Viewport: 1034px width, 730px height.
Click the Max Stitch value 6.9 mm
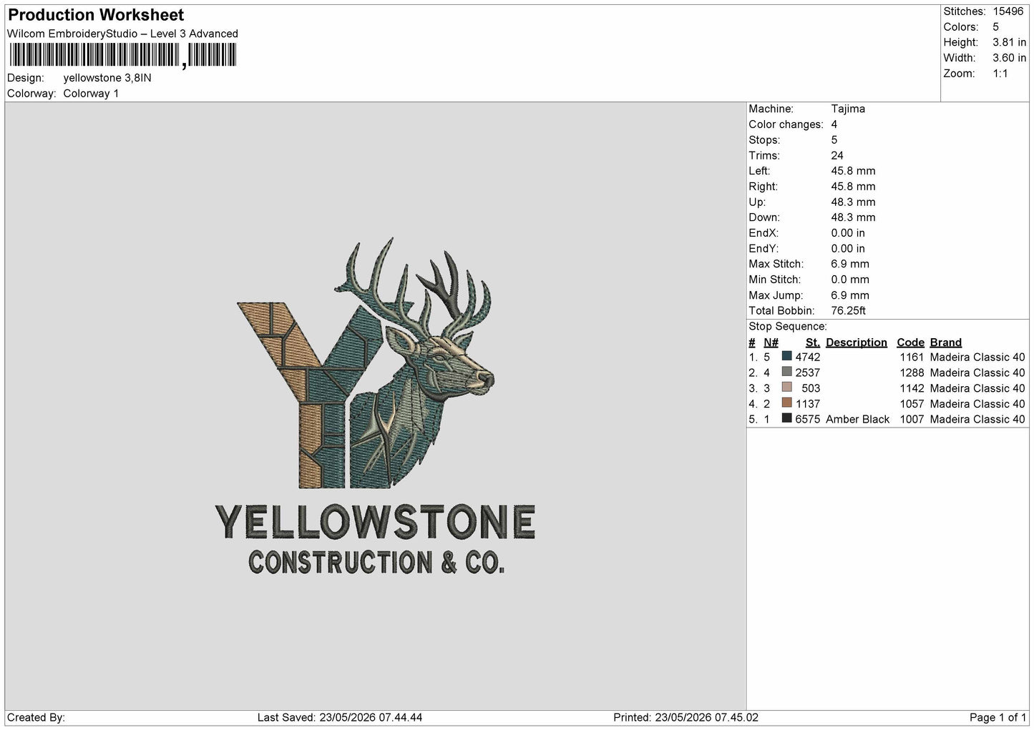point(850,264)
